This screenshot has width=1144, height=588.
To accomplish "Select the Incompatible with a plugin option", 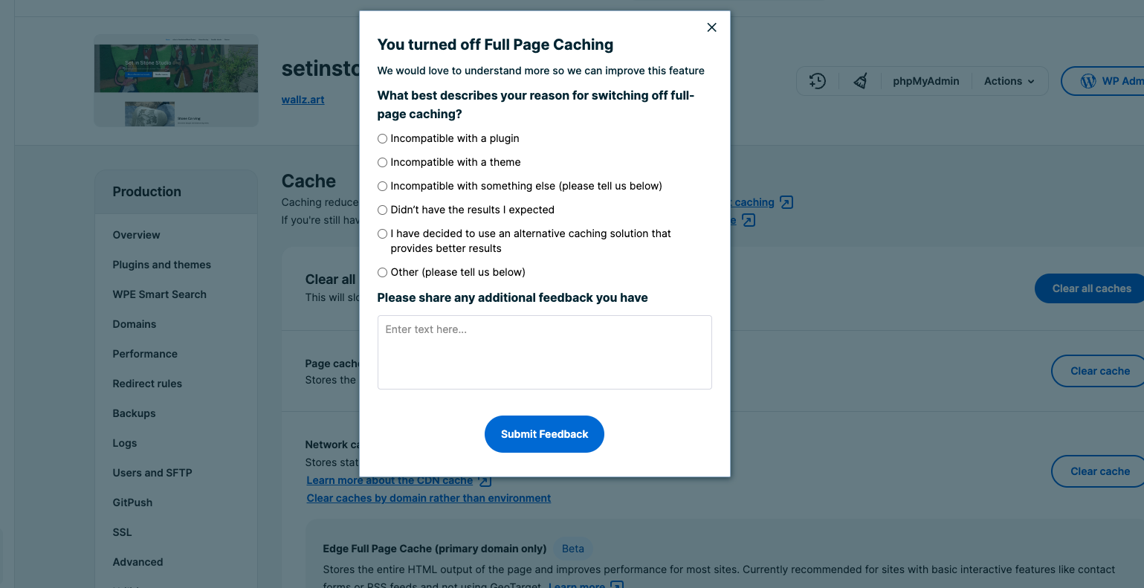I will (382, 138).
